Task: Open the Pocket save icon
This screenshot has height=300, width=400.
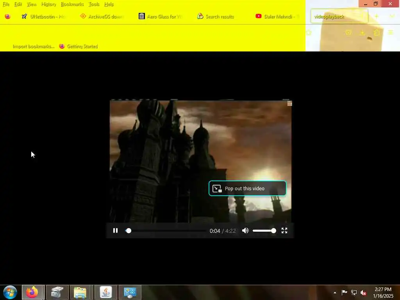Action: pos(348,33)
